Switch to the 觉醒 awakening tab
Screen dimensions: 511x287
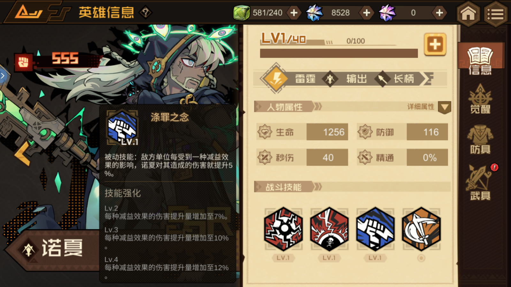click(480, 99)
